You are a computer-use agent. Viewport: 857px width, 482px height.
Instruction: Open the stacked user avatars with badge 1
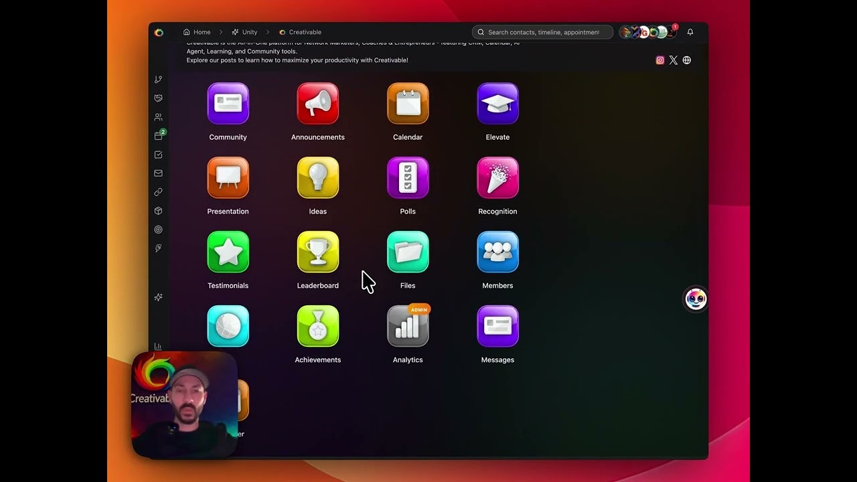[x=648, y=31]
